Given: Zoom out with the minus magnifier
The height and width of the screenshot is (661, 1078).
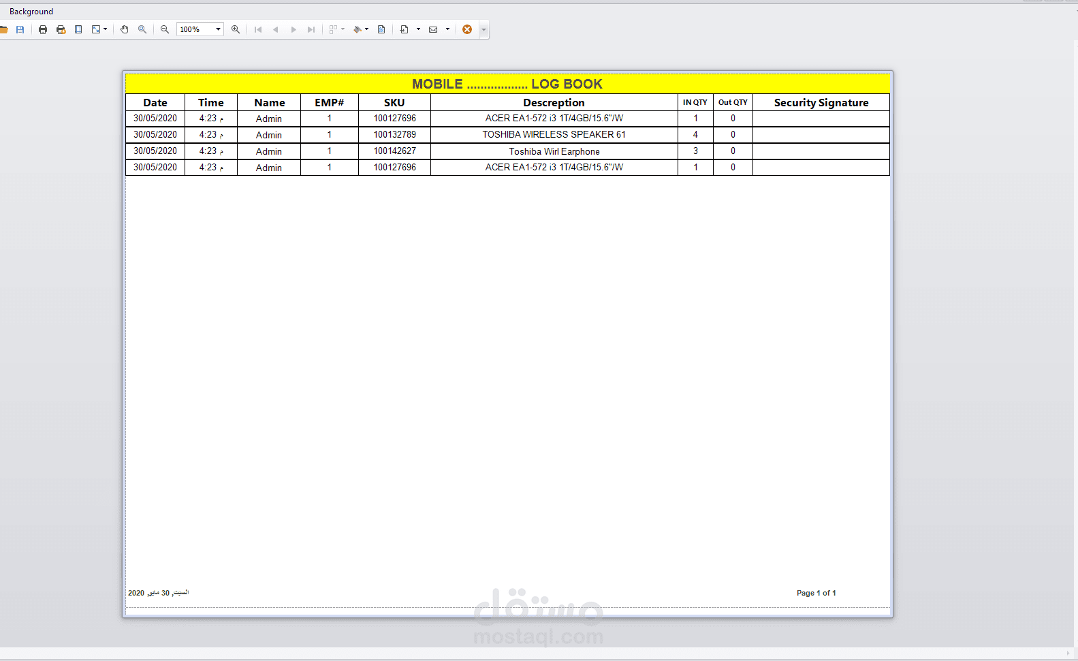Looking at the screenshot, I should click(165, 29).
